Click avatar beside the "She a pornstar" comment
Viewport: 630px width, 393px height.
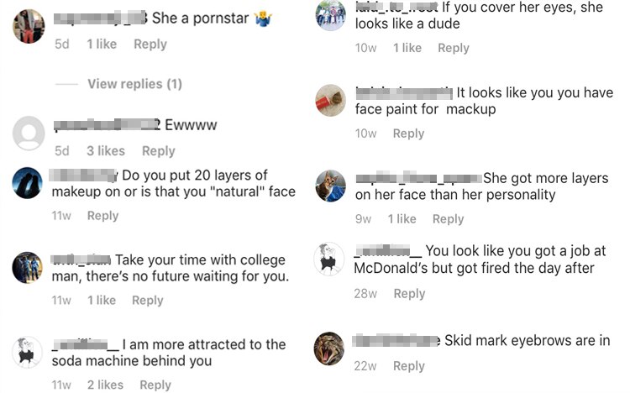coord(29,26)
